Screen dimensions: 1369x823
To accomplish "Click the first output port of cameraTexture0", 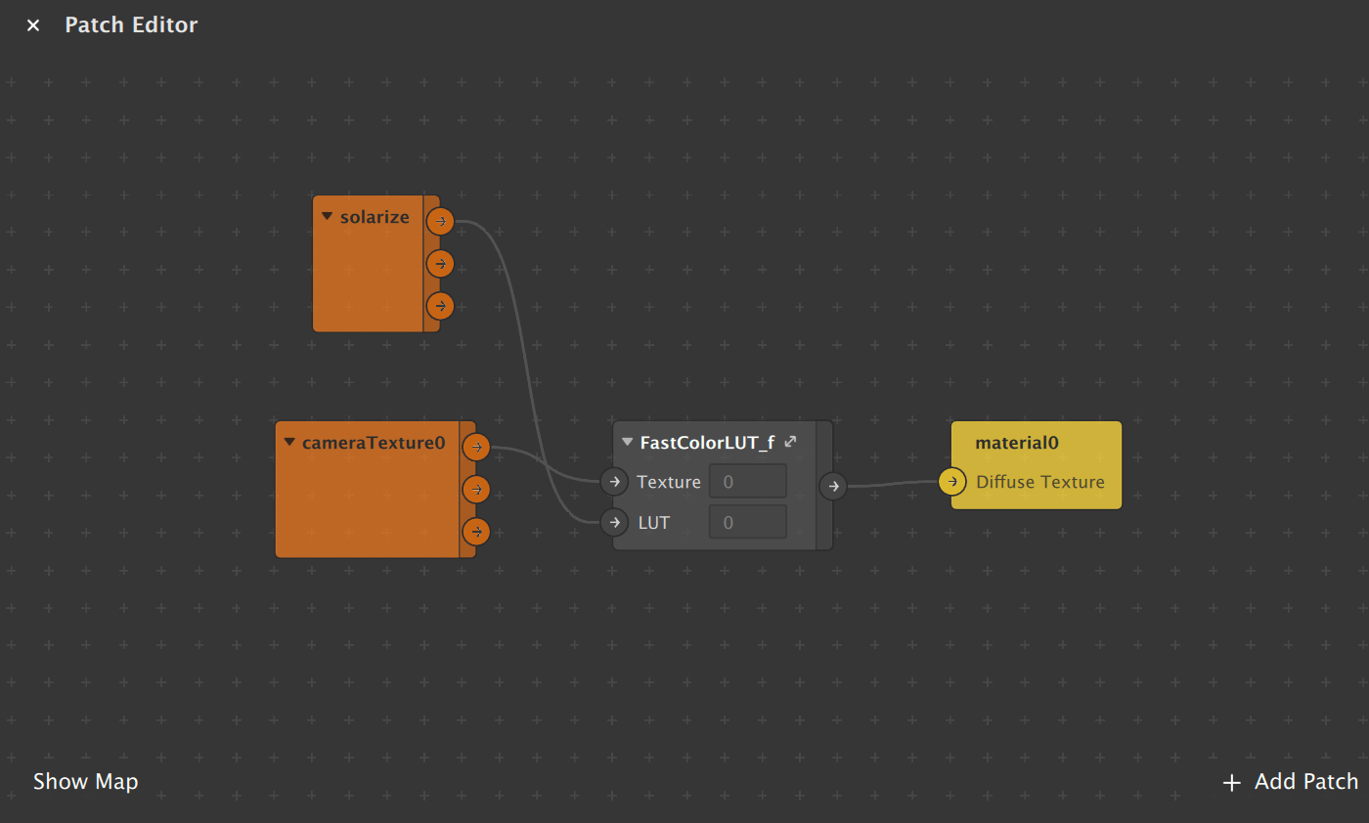I will 475,448.
